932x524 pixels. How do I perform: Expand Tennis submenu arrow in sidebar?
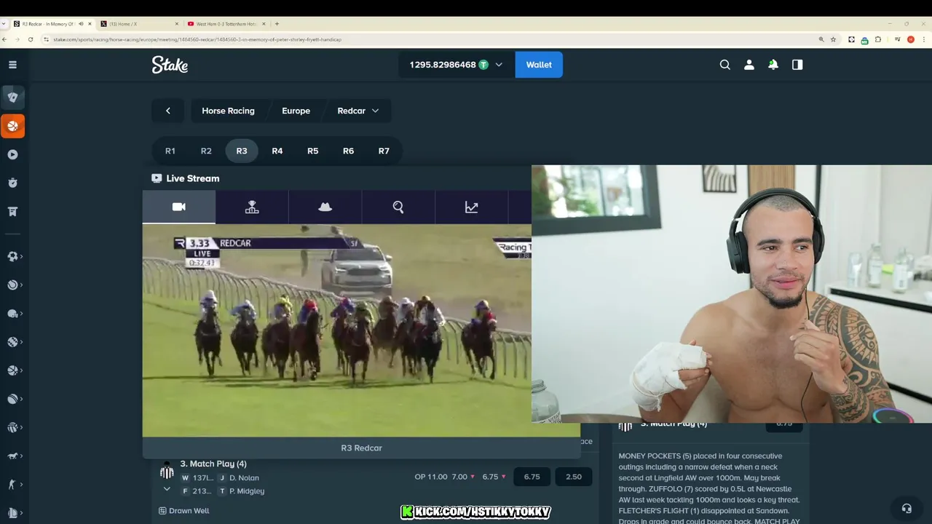[x=22, y=285]
